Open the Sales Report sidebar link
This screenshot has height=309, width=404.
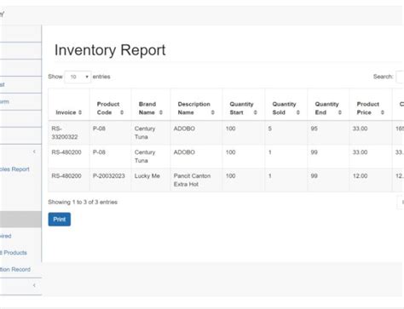click(14, 169)
